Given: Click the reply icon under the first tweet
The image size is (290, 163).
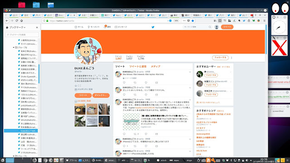Looking at the screenshot, I should coord(124,82).
